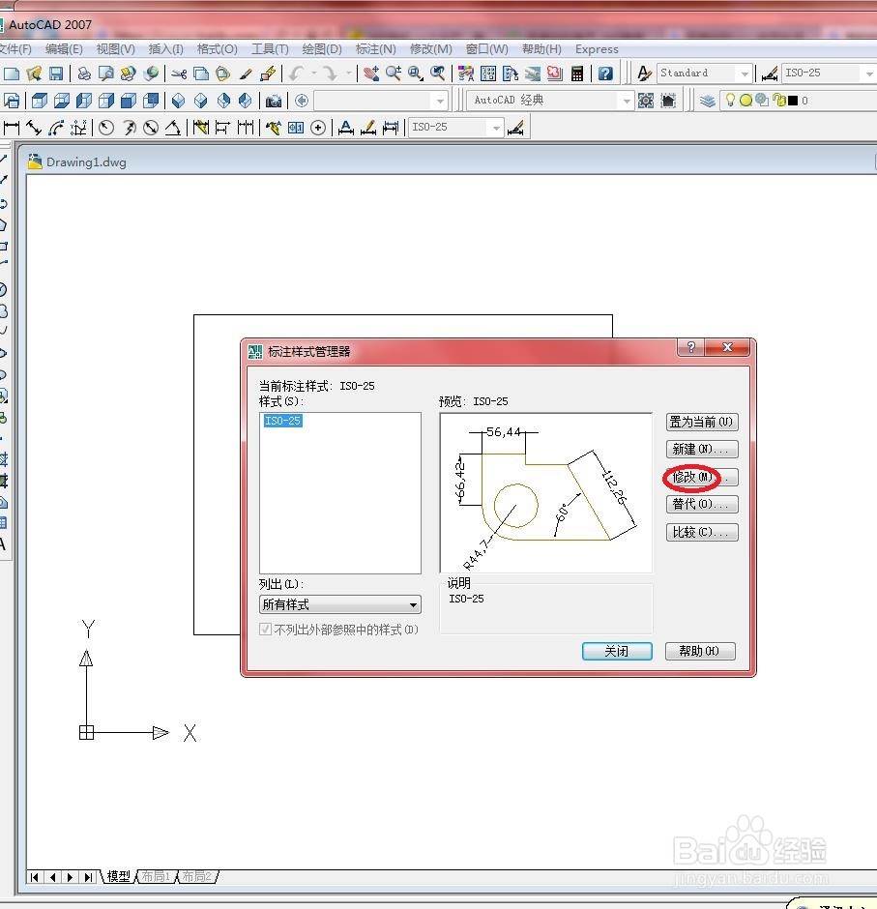
Task: Open Text Style icon beside Standard
Action: click(644, 73)
